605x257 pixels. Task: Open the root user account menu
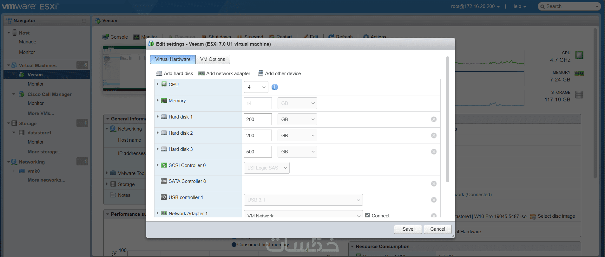(x=475, y=6)
